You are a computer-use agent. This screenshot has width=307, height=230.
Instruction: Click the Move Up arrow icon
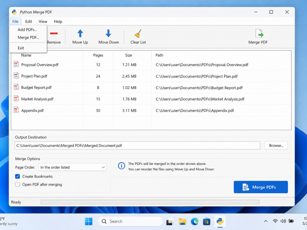(x=80, y=33)
